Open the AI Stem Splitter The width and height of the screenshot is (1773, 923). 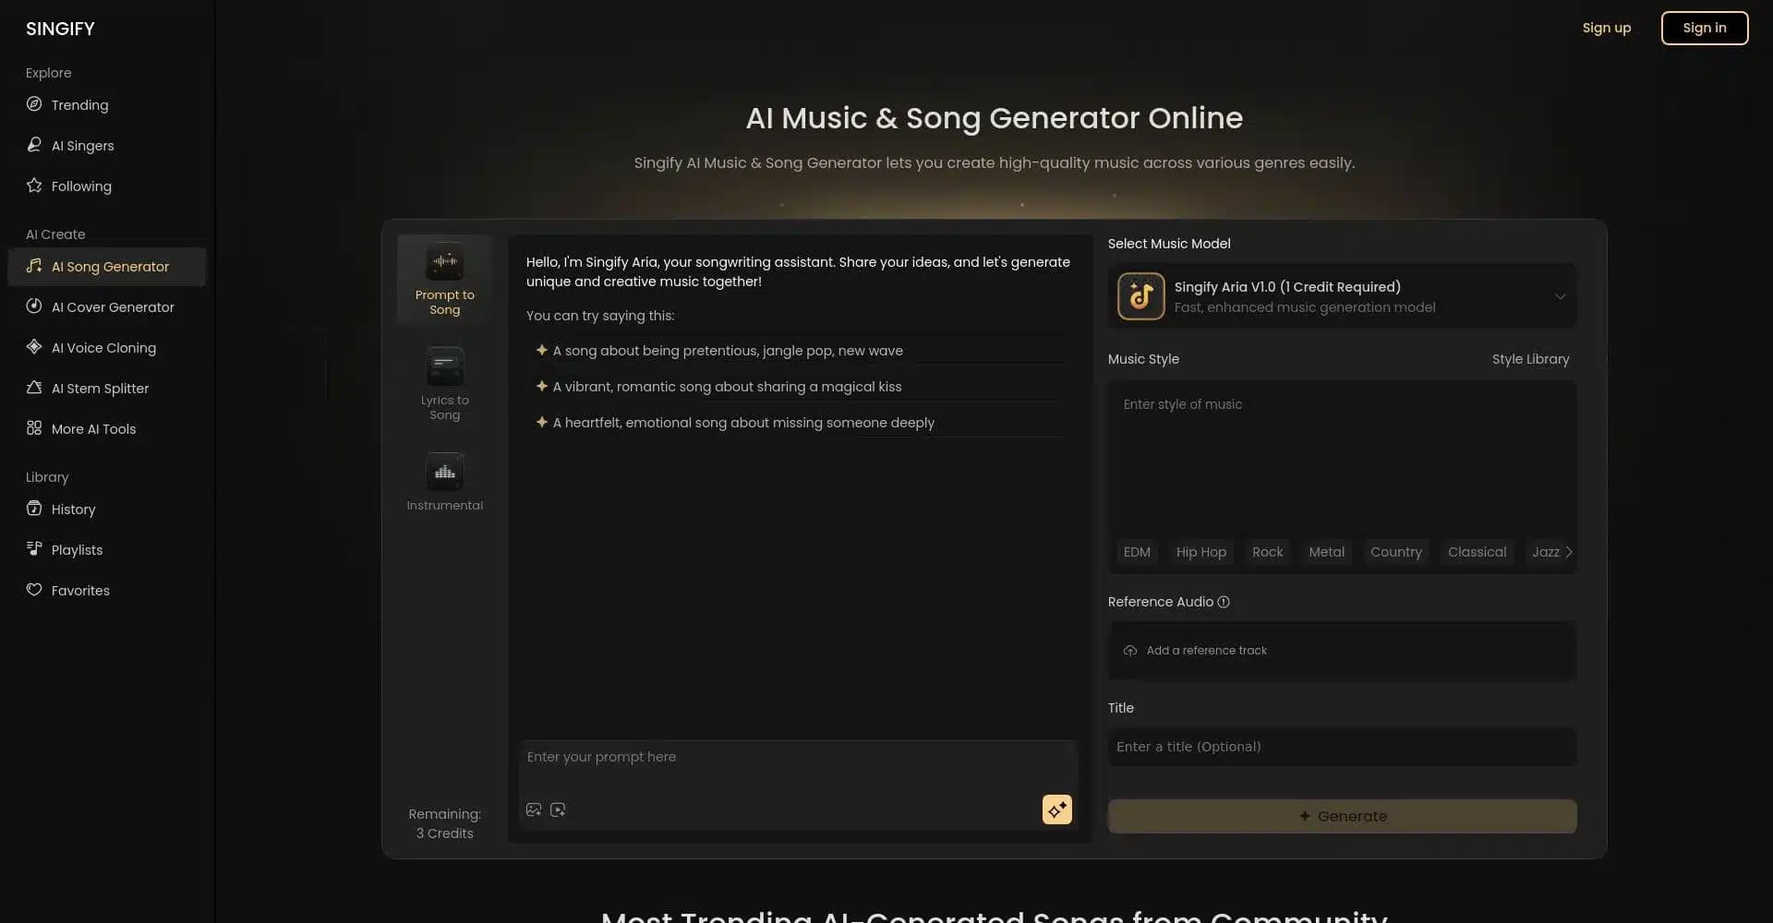[99, 388]
